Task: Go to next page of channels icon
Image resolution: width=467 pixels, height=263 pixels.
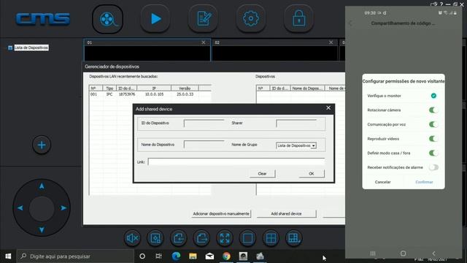Action: pyautogui.click(x=201, y=238)
